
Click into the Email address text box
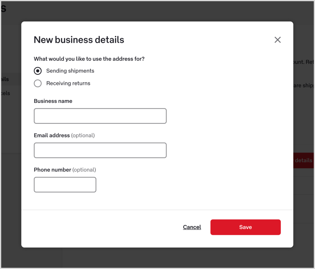[x=100, y=150]
